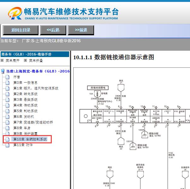Click the 菜单折叠 list icon
190x189 pixels.
point(25,60)
